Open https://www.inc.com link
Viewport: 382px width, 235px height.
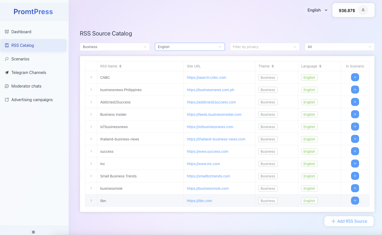pyautogui.click(x=203, y=164)
